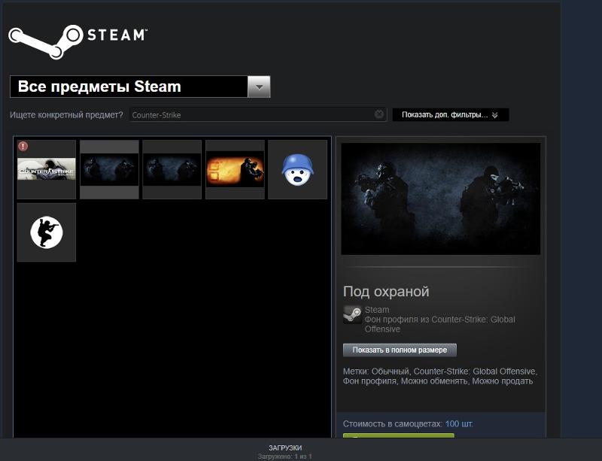Click 'Показать в полном размере' button

point(400,350)
